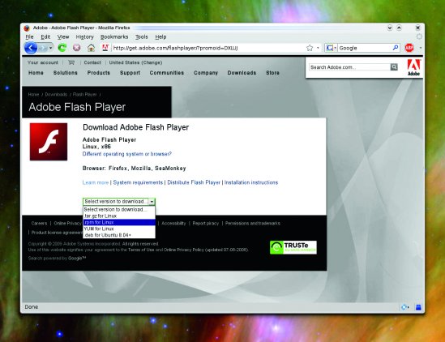
Task: Click the Accessibility footer link
Action: coord(173,224)
